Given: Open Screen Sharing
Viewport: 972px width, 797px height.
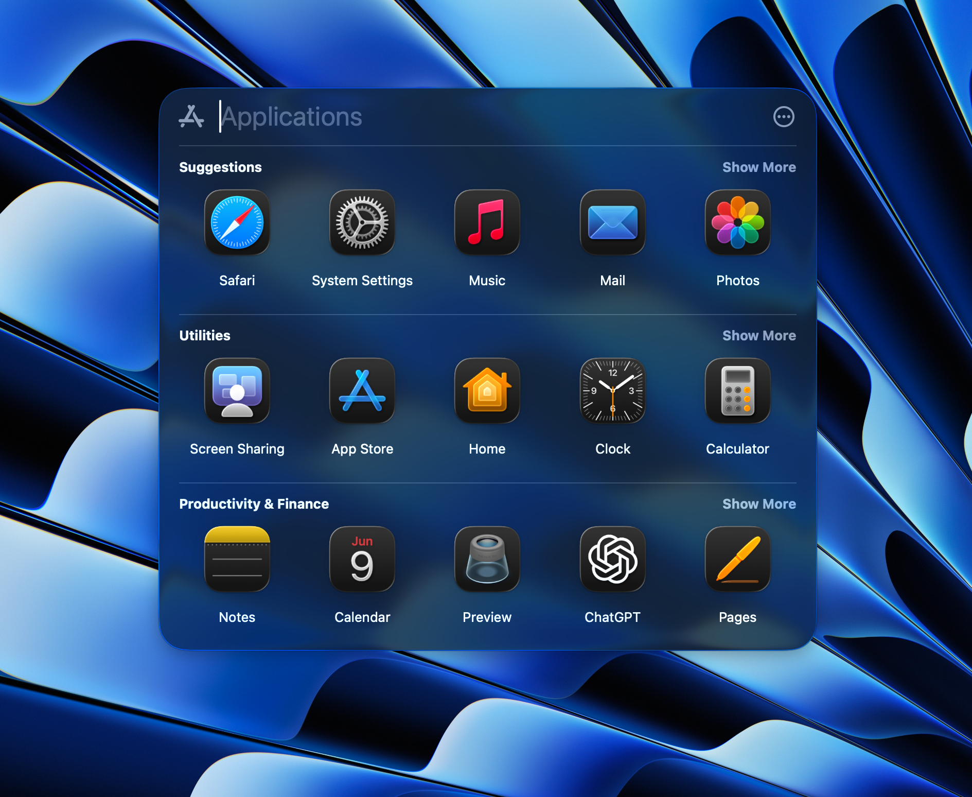Looking at the screenshot, I should (237, 391).
